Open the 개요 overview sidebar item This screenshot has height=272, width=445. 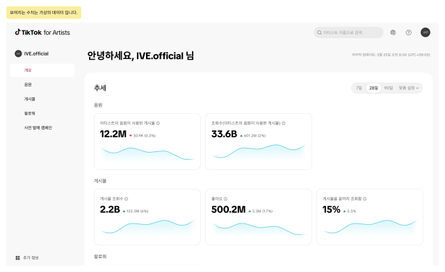(42, 70)
